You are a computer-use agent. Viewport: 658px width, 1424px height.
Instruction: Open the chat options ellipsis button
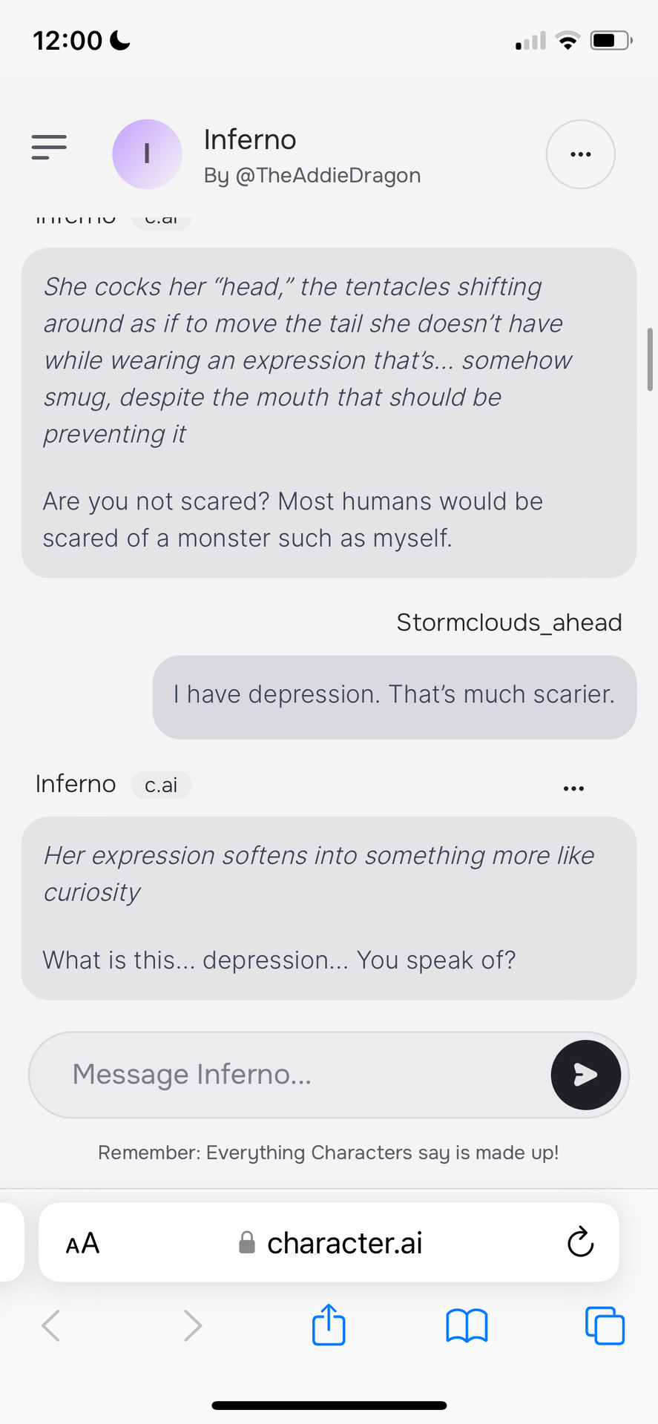[x=580, y=154]
